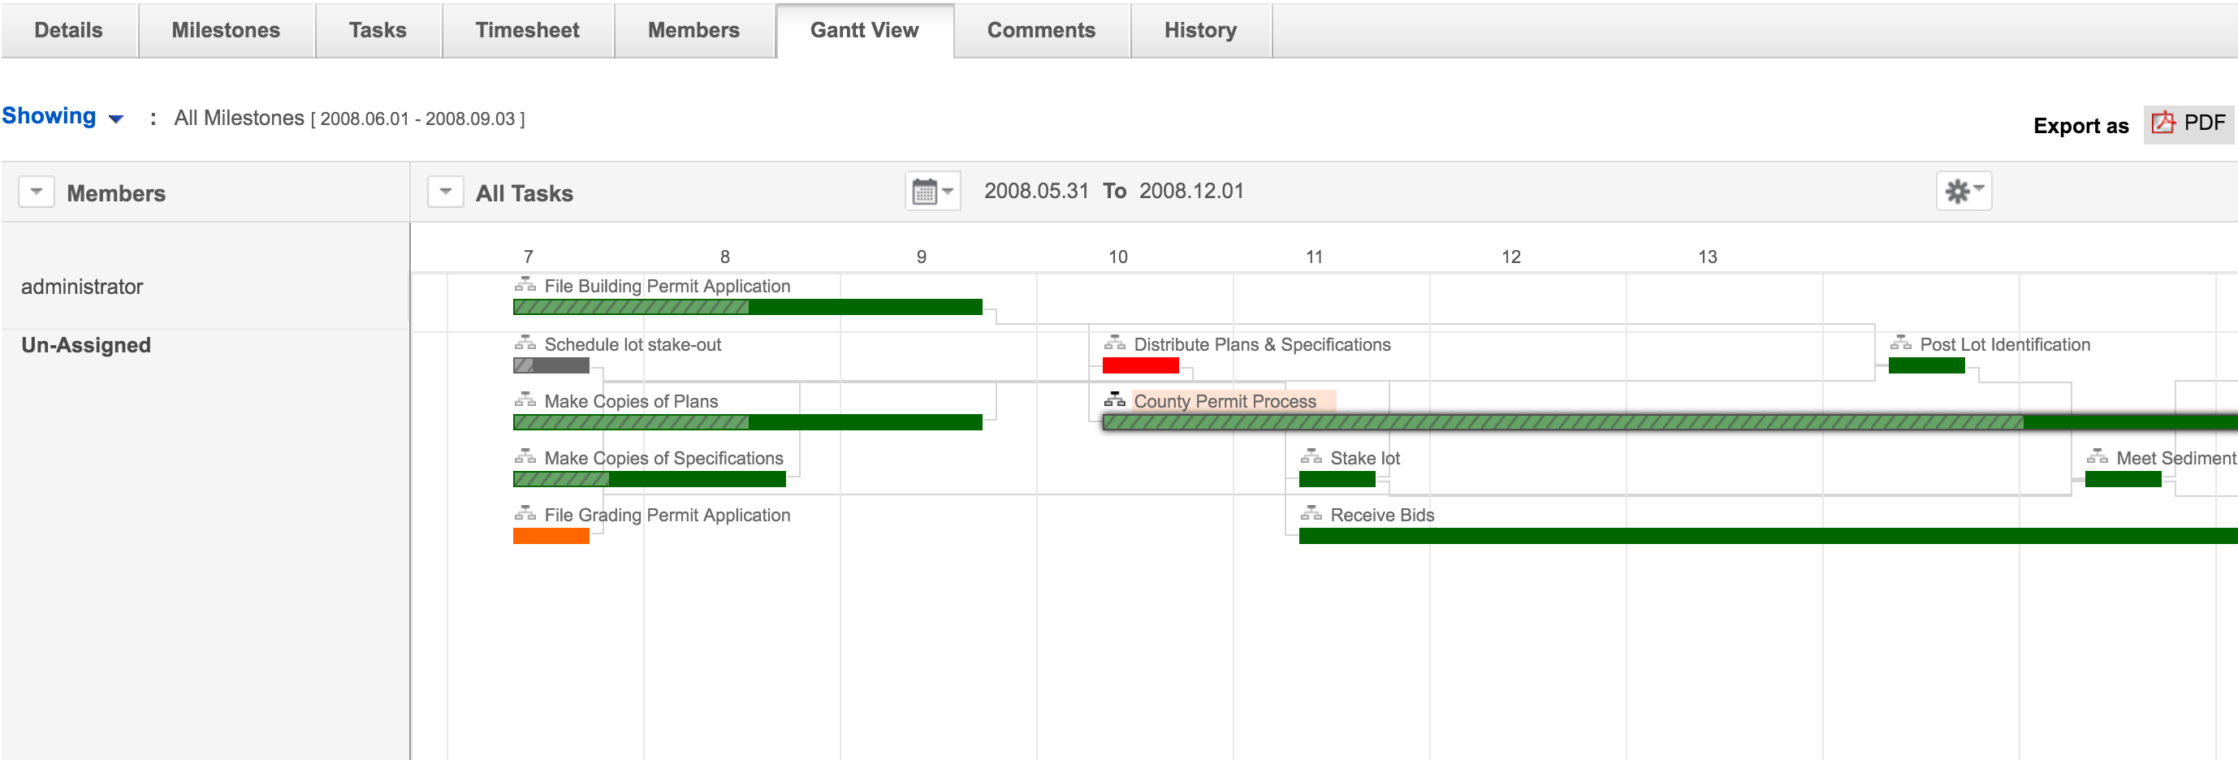Image resolution: width=2238 pixels, height=760 pixels.
Task: Click the County Permit Process task icon
Action: click(x=1115, y=399)
